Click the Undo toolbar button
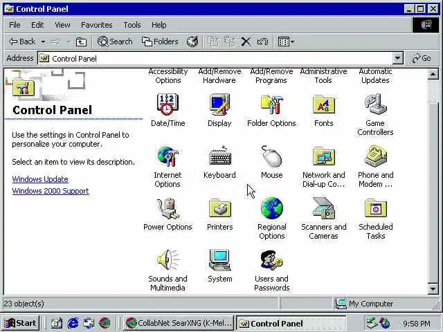Screen dimensions: 443x332 pyautogui.click(x=262, y=41)
